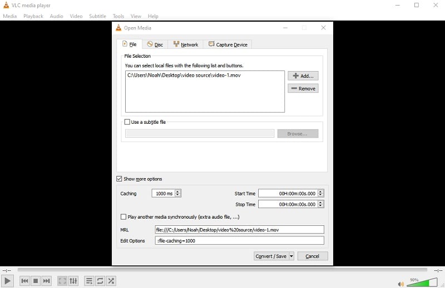This screenshot has height=288, width=445.
Task: Toggle fullscreen video button
Action: [x=62, y=281]
